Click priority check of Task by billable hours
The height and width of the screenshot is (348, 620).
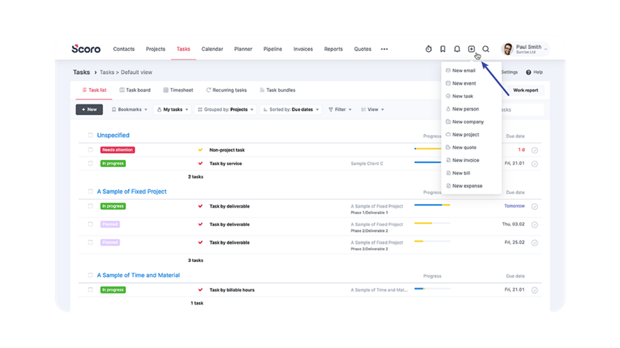pyautogui.click(x=200, y=290)
